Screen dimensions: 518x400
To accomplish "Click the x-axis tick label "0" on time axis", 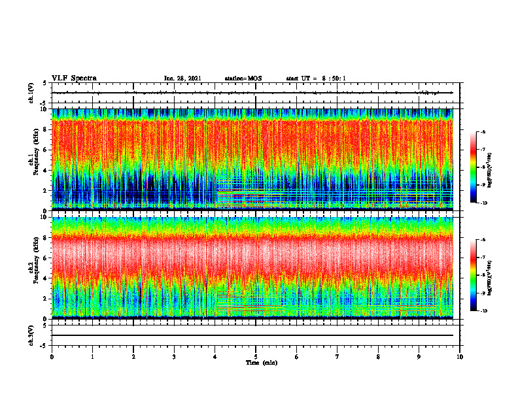I will pyautogui.click(x=52, y=357).
